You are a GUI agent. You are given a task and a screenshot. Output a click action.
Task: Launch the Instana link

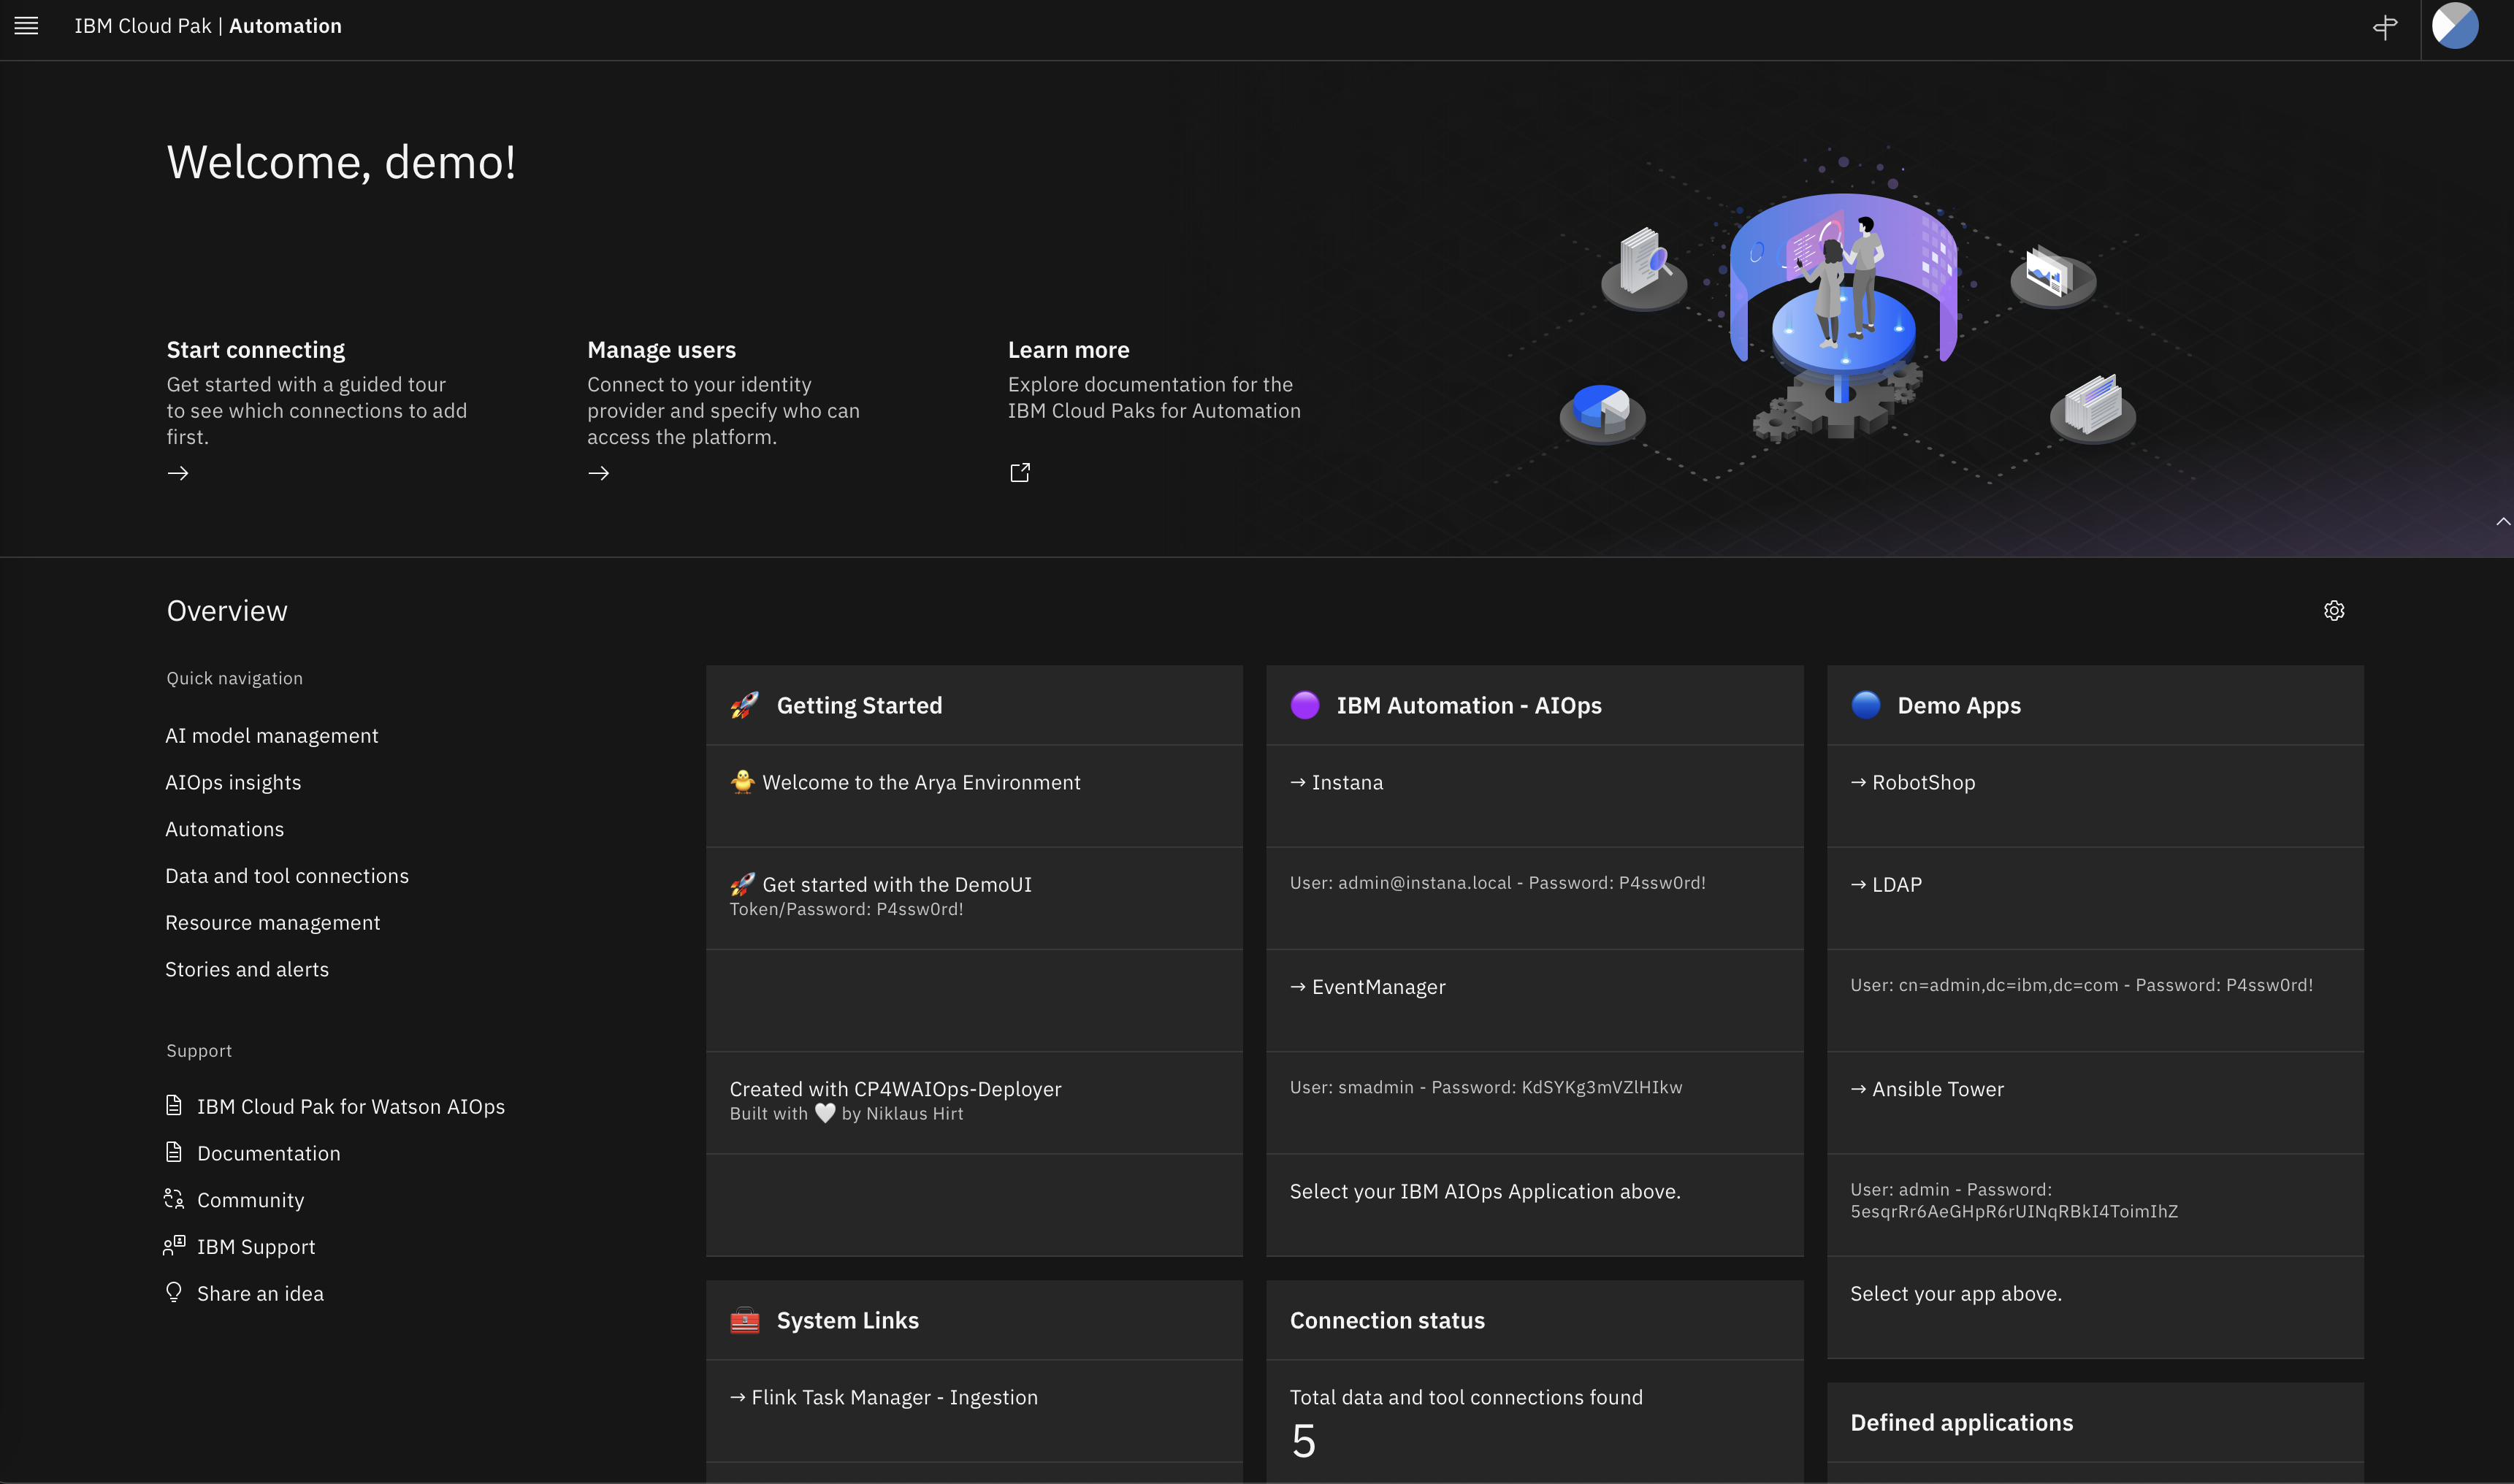(1337, 783)
